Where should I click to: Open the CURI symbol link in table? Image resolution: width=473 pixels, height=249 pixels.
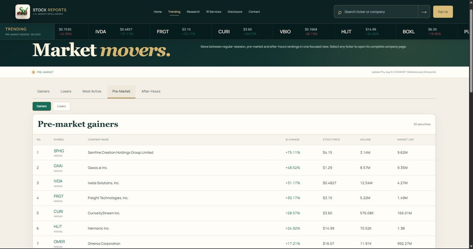[58, 212]
